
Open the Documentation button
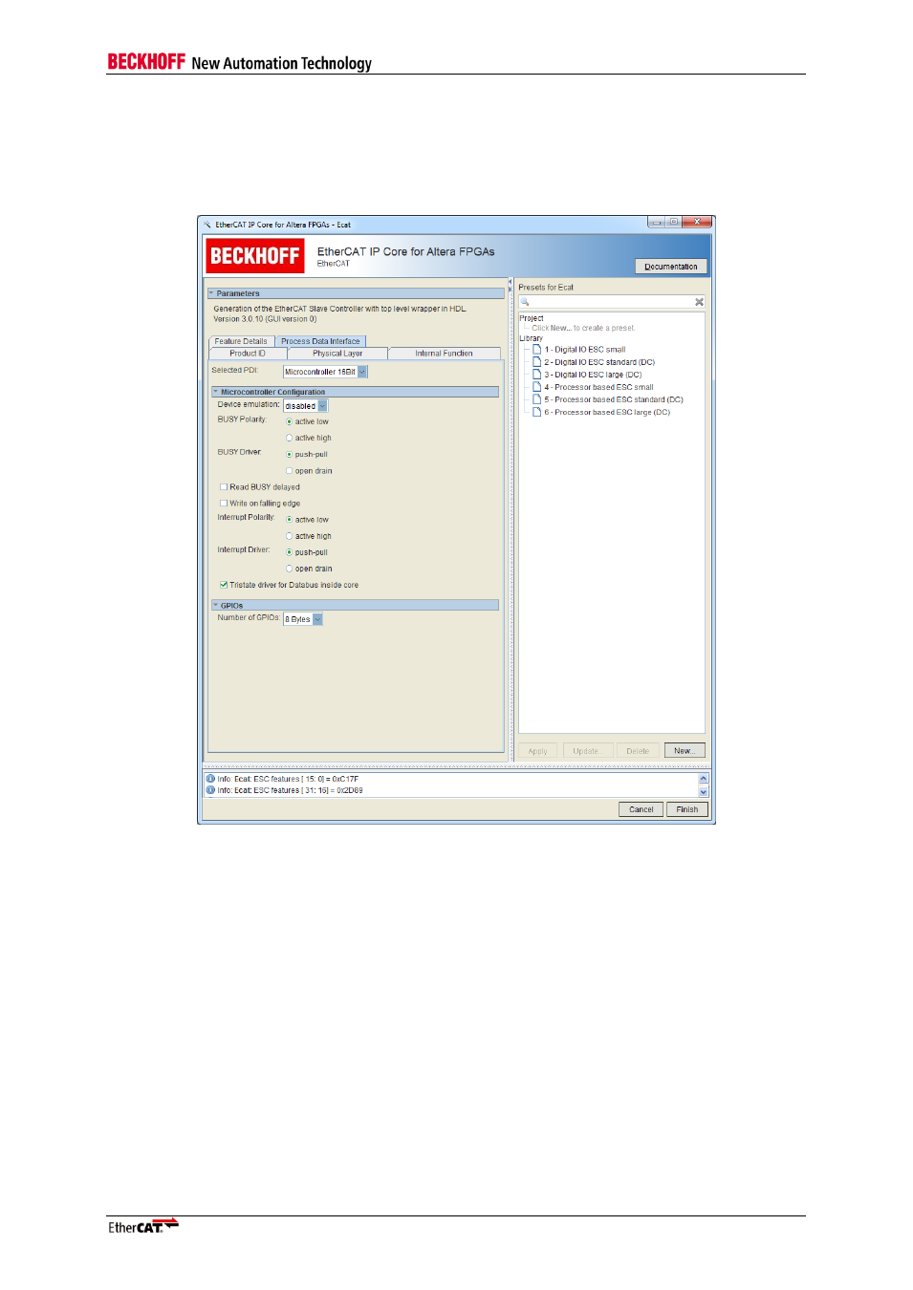pyautogui.click(x=671, y=267)
